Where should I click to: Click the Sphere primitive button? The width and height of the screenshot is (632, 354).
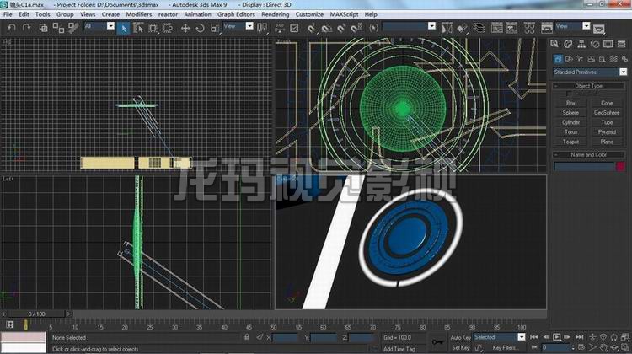(x=570, y=112)
